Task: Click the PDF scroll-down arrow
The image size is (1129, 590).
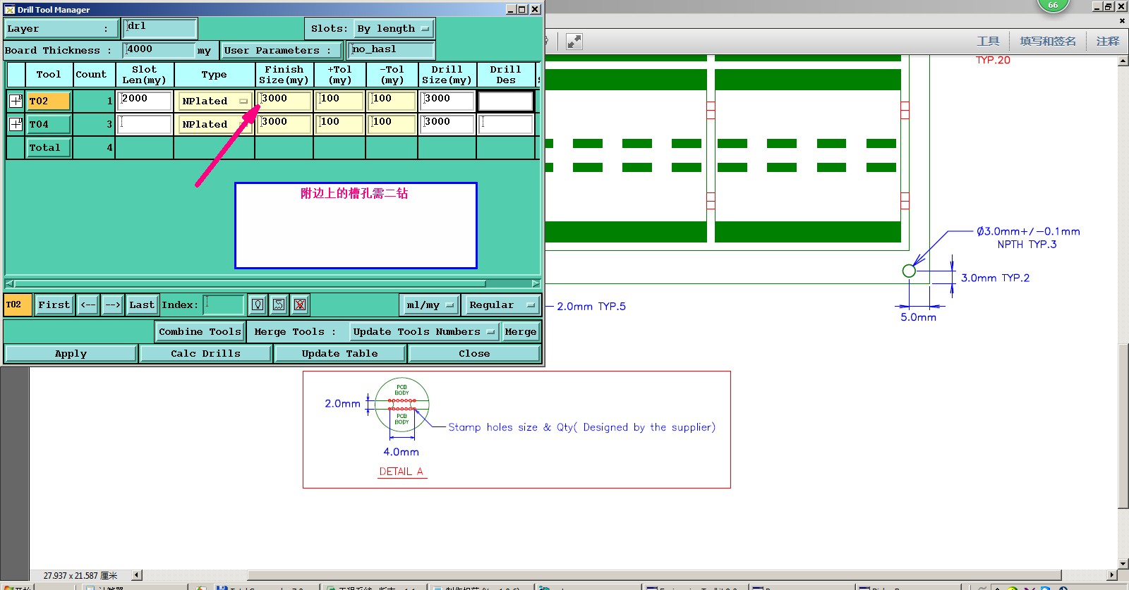Action: pyautogui.click(x=1123, y=565)
